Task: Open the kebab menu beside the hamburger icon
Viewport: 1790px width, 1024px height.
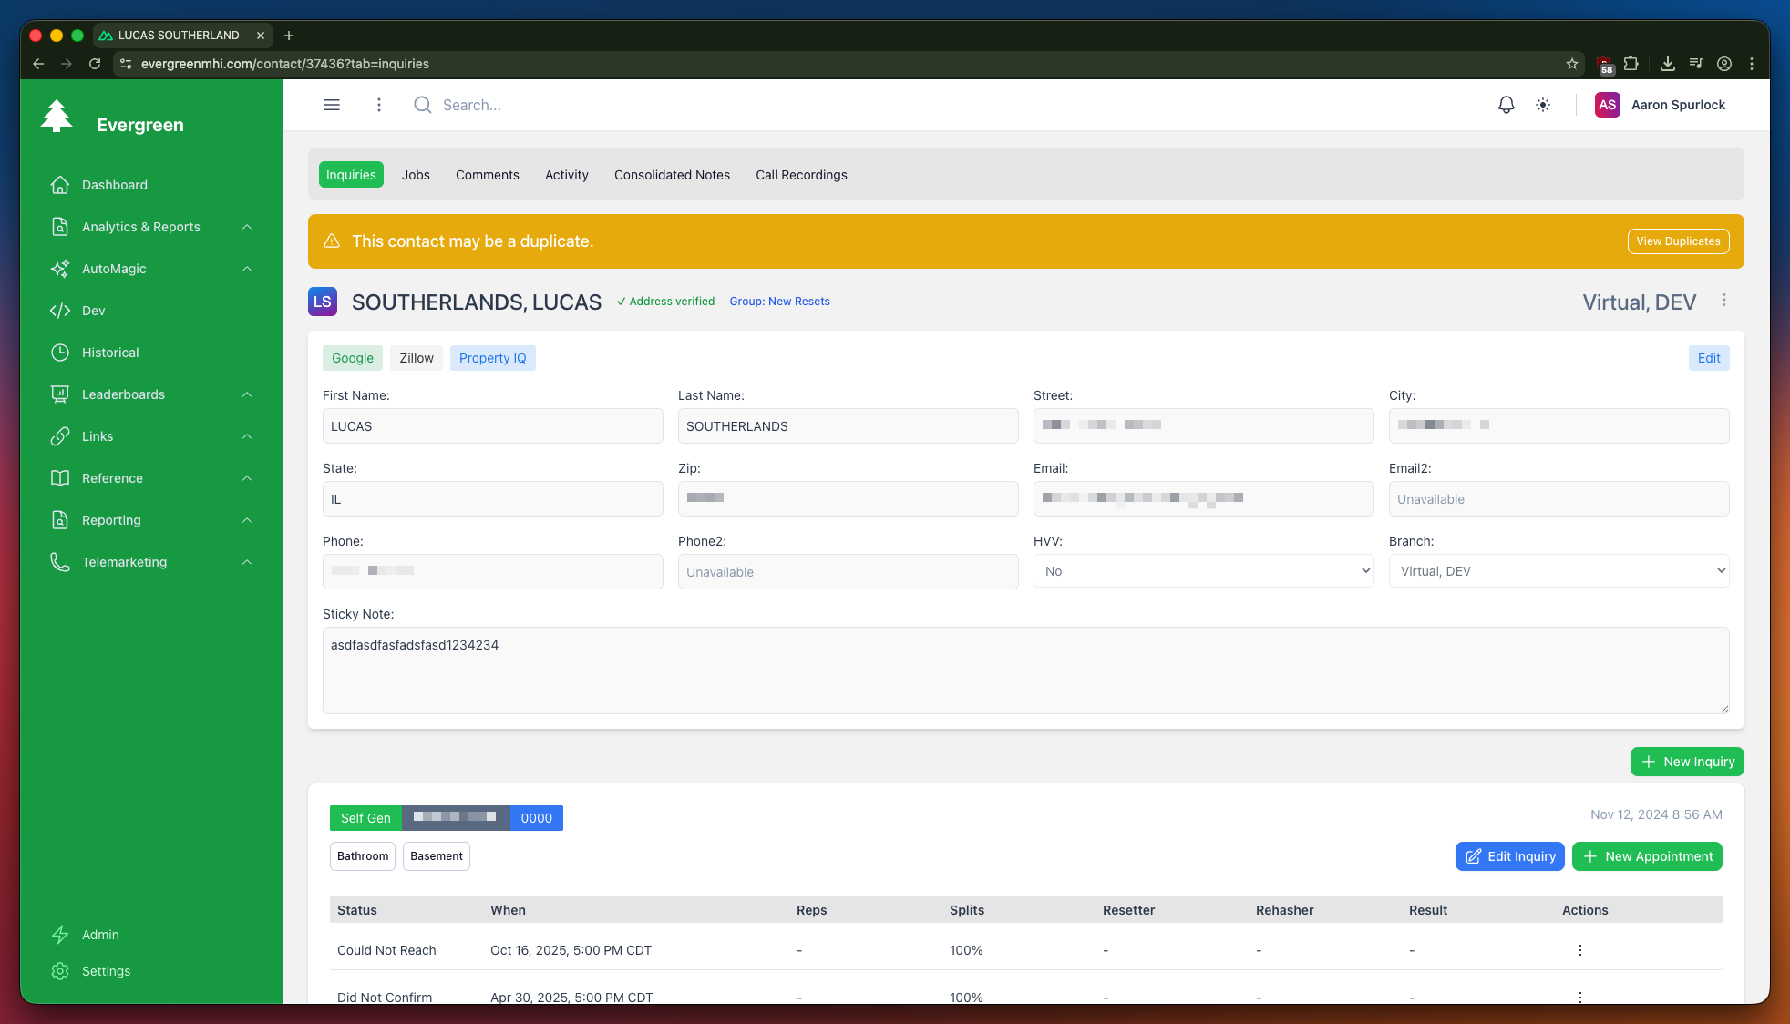Action: (x=379, y=105)
